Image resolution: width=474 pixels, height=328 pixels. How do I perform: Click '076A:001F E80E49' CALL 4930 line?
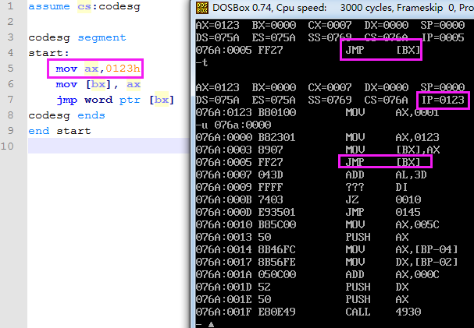click(x=308, y=312)
